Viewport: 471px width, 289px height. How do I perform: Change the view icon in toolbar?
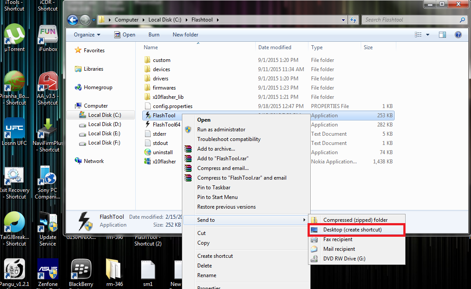pyautogui.click(x=418, y=35)
